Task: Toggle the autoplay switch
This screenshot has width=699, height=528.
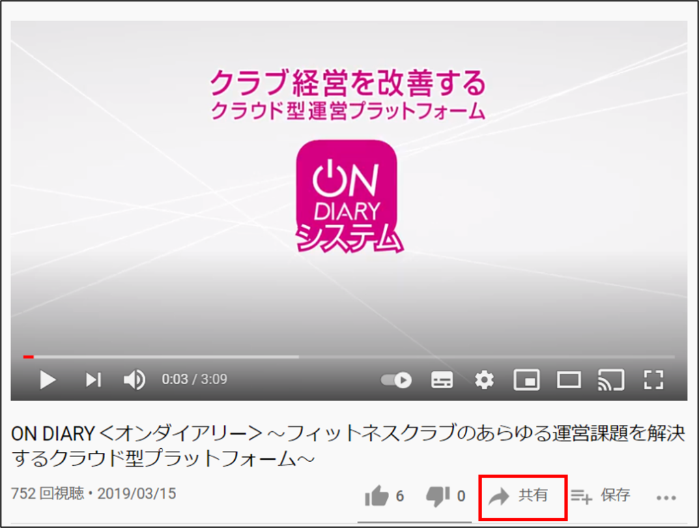Action: point(397,380)
